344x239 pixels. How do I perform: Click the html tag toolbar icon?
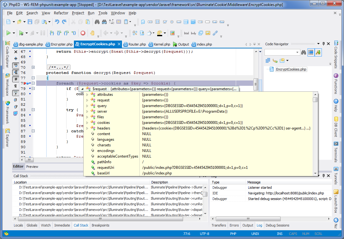pyautogui.click(x=186, y=33)
